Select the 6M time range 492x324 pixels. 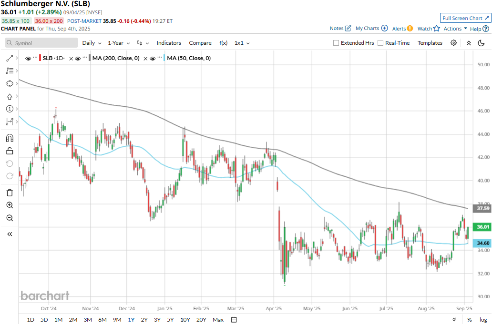102,320
